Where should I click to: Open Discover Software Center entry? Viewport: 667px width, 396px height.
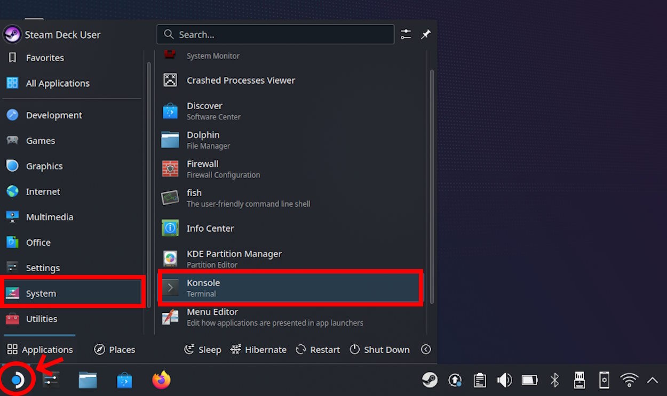291,111
